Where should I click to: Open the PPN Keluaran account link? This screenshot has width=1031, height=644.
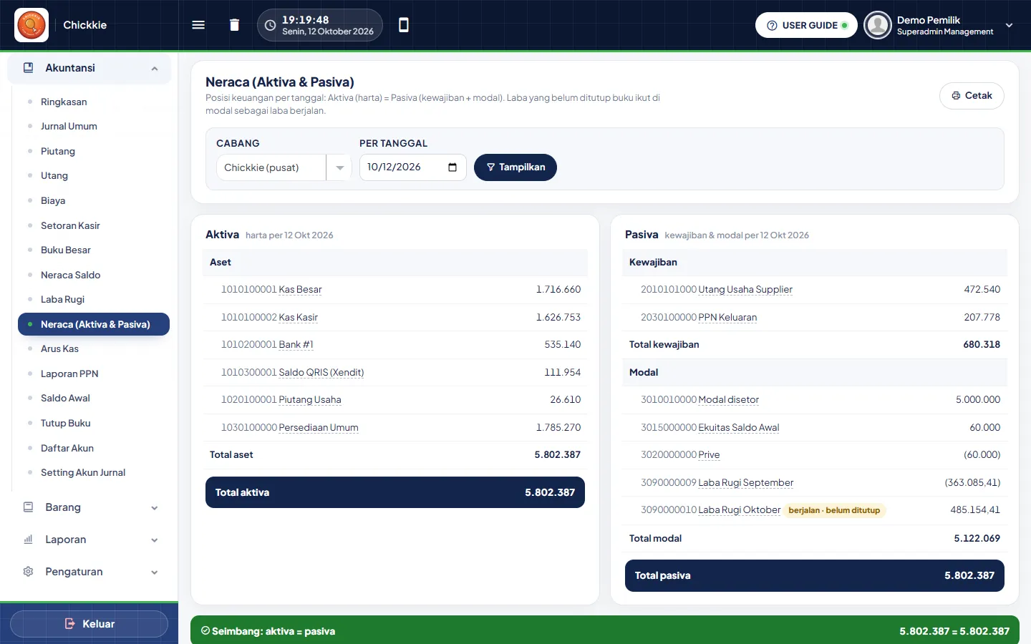click(727, 318)
